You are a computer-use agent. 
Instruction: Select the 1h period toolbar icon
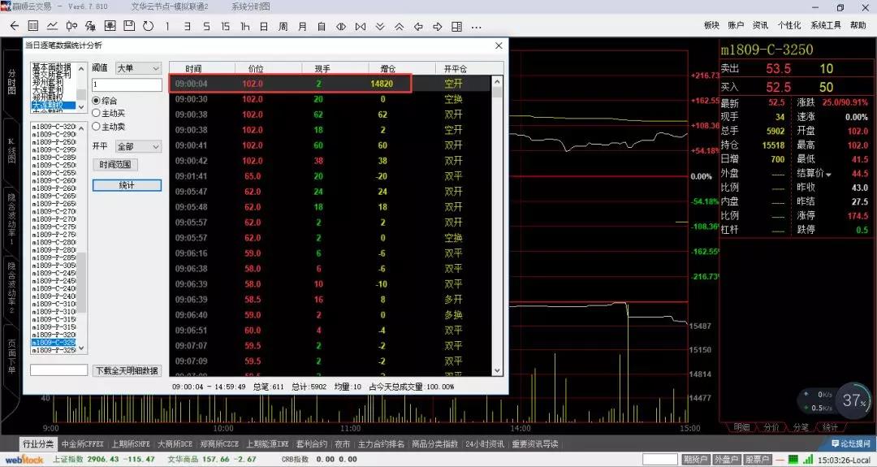[244, 26]
